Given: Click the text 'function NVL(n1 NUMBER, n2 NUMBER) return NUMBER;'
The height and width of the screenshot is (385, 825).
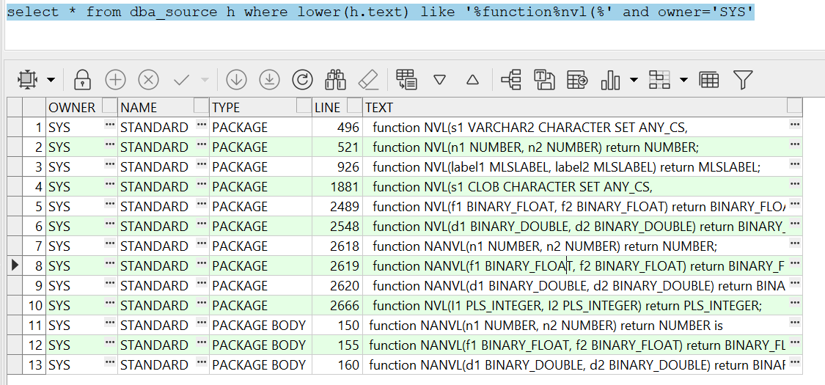Looking at the screenshot, I should tap(535, 147).
